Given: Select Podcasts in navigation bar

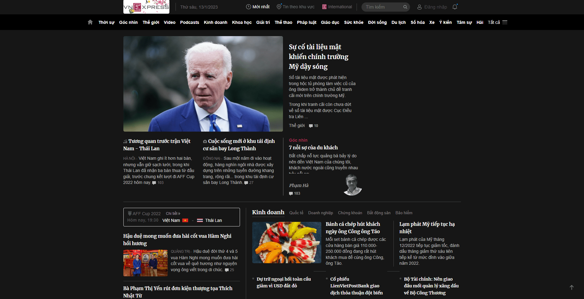Looking at the screenshot, I should [x=190, y=22].
